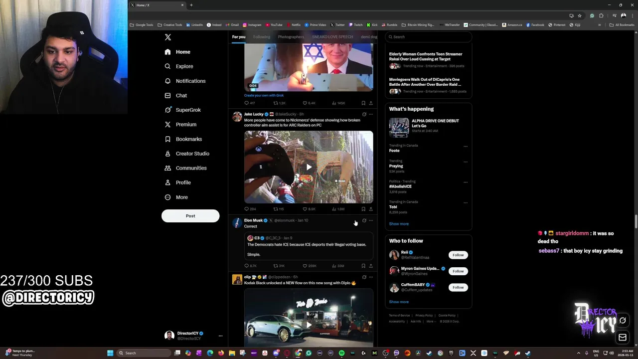Viewport: 638px width, 359px height.
Task: Open more options on Jake Lucky's post
Action: point(371,114)
